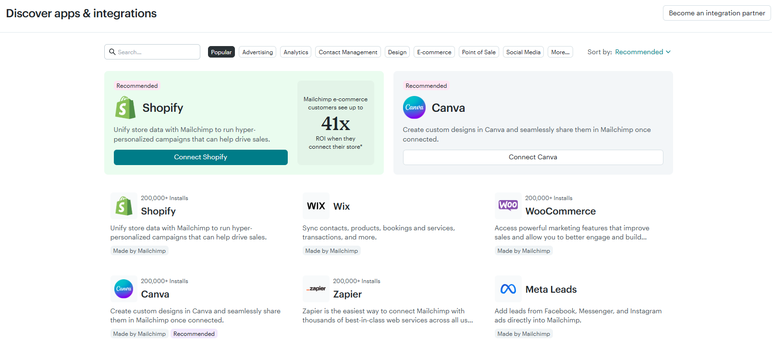
Task: Click the Recommended badge on Canva banner
Action: click(426, 86)
